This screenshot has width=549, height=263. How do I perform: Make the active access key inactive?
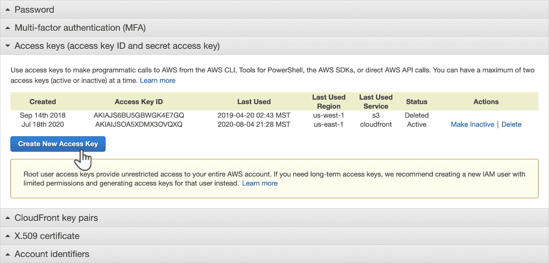coord(472,124)
